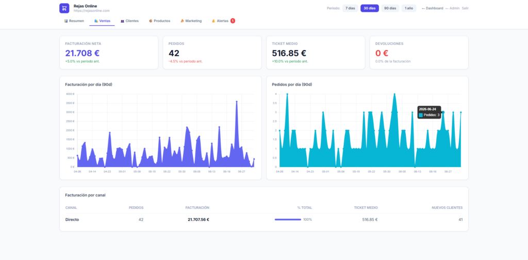
Task: Click the -4.5% vs periodo ant. text
Action: (x=186, y=61)
